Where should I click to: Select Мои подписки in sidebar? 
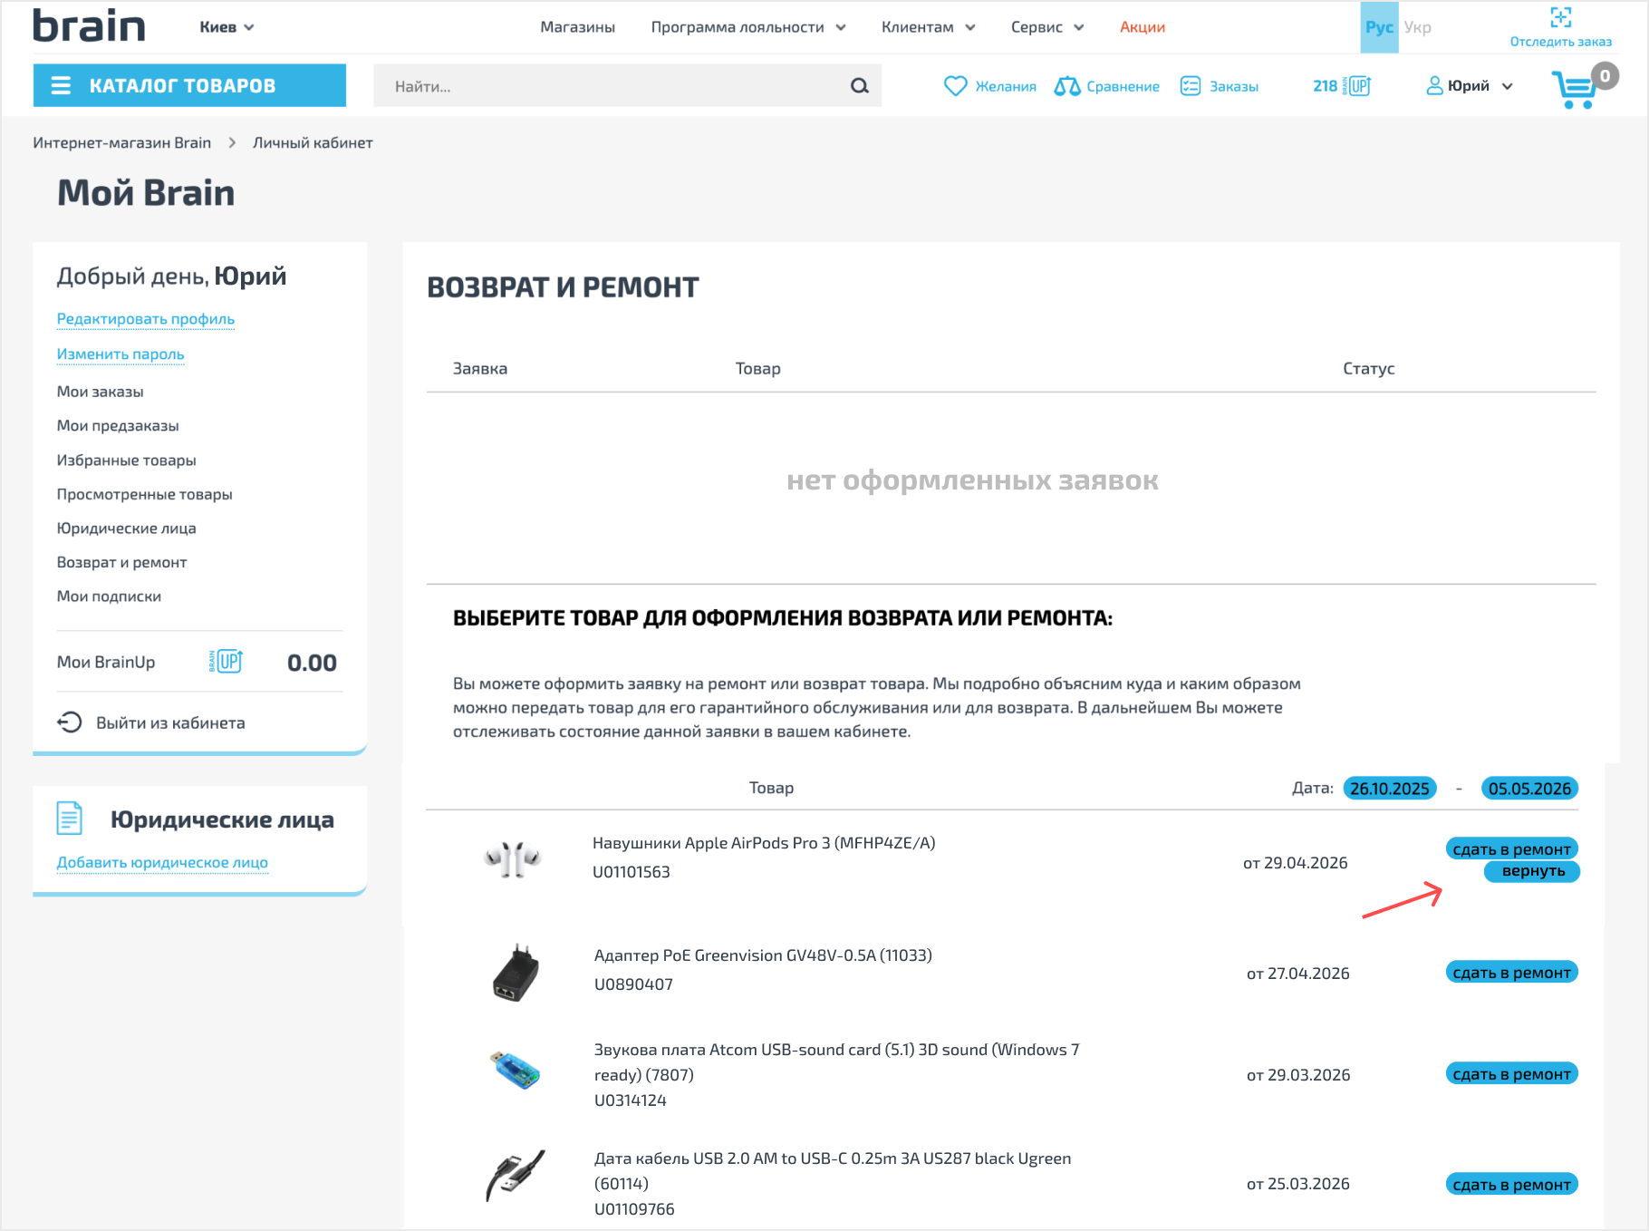tap(109, 596)
